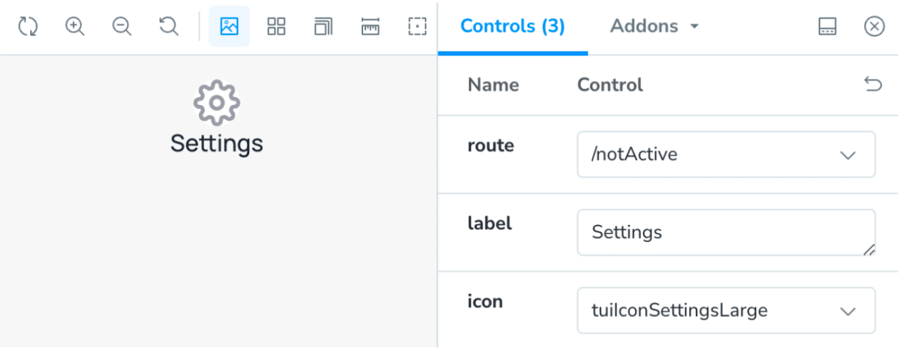Remount the component with the reload icon
915x358 pixels.
(x=27, y=27)
